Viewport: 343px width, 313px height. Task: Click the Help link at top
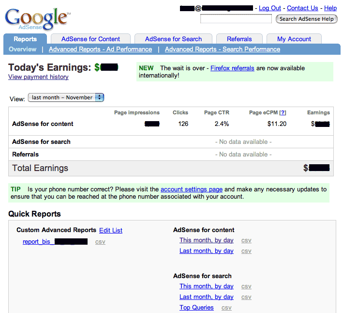point(330,8)
